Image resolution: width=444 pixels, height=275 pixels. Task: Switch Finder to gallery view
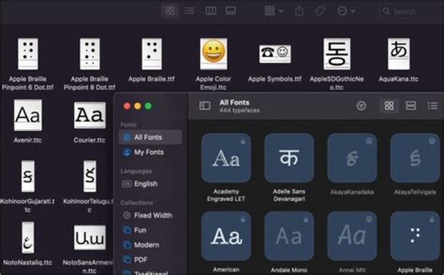231,11
